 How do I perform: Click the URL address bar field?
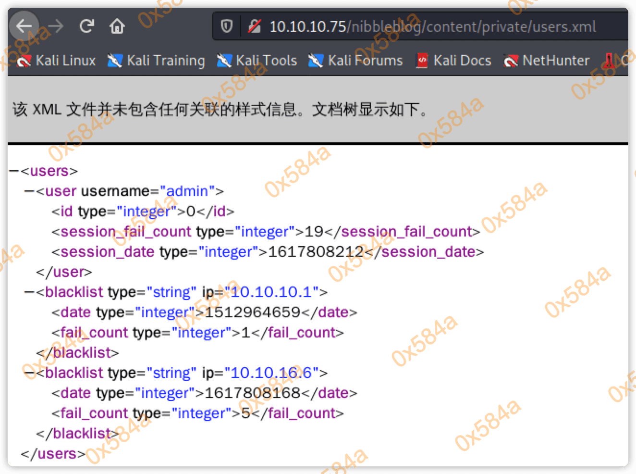[432, 26]
